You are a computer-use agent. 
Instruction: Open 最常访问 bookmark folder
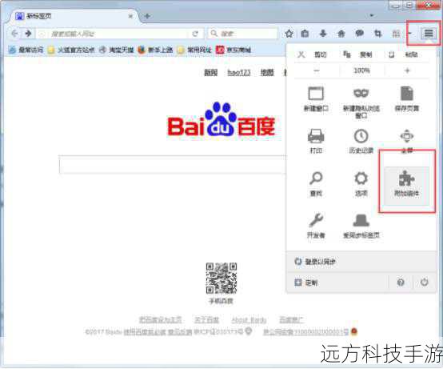pos(26,50)
